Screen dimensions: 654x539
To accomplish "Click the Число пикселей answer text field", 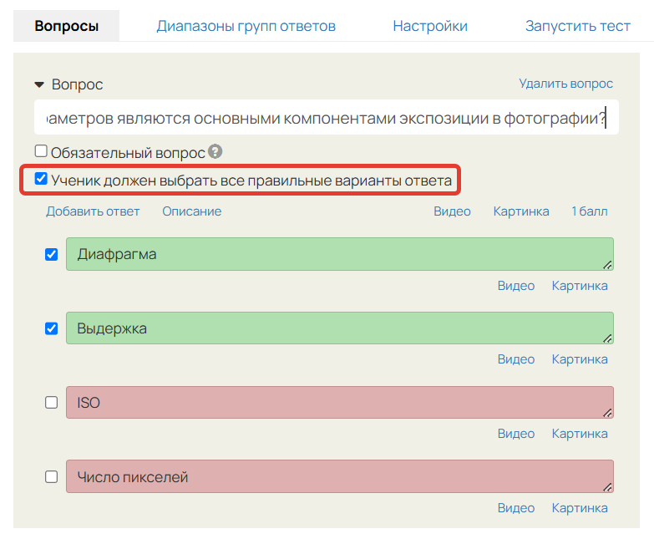I will [339, 476].
